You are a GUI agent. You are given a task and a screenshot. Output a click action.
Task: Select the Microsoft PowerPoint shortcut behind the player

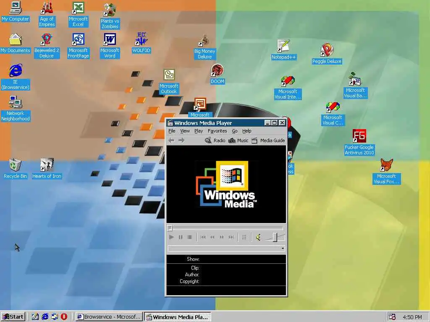pyautogui.click(x=200, y=108)
